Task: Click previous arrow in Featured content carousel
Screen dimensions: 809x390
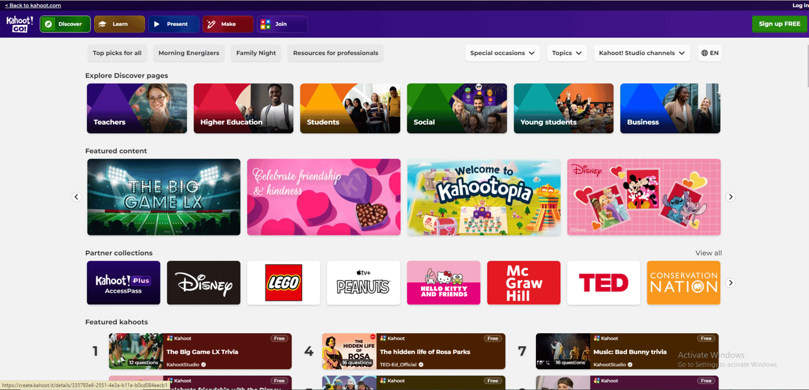Action: tap(76, 197)
